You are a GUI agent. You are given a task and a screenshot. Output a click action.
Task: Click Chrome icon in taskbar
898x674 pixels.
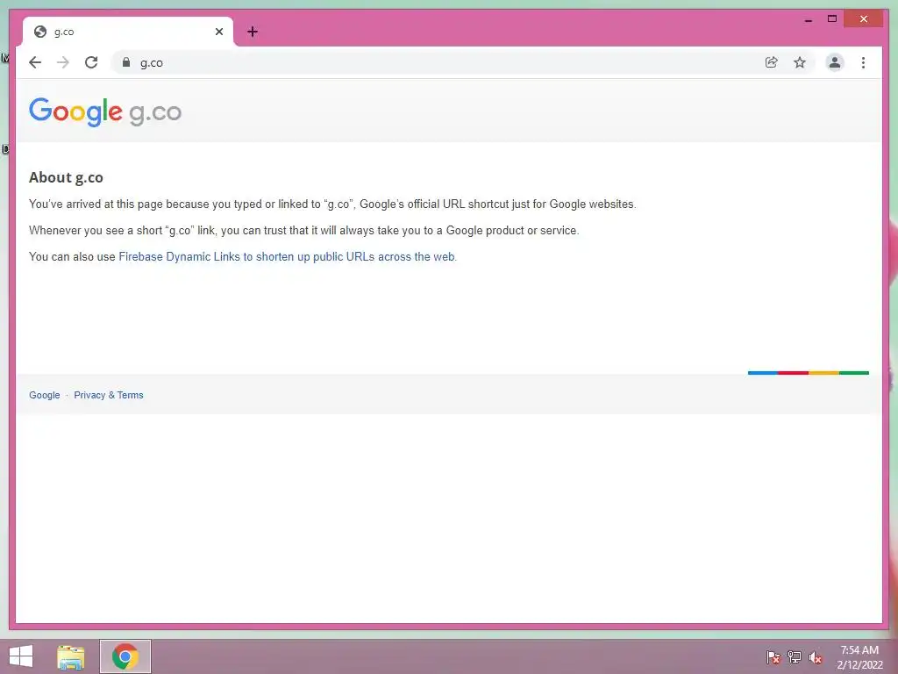click(125, 656)
